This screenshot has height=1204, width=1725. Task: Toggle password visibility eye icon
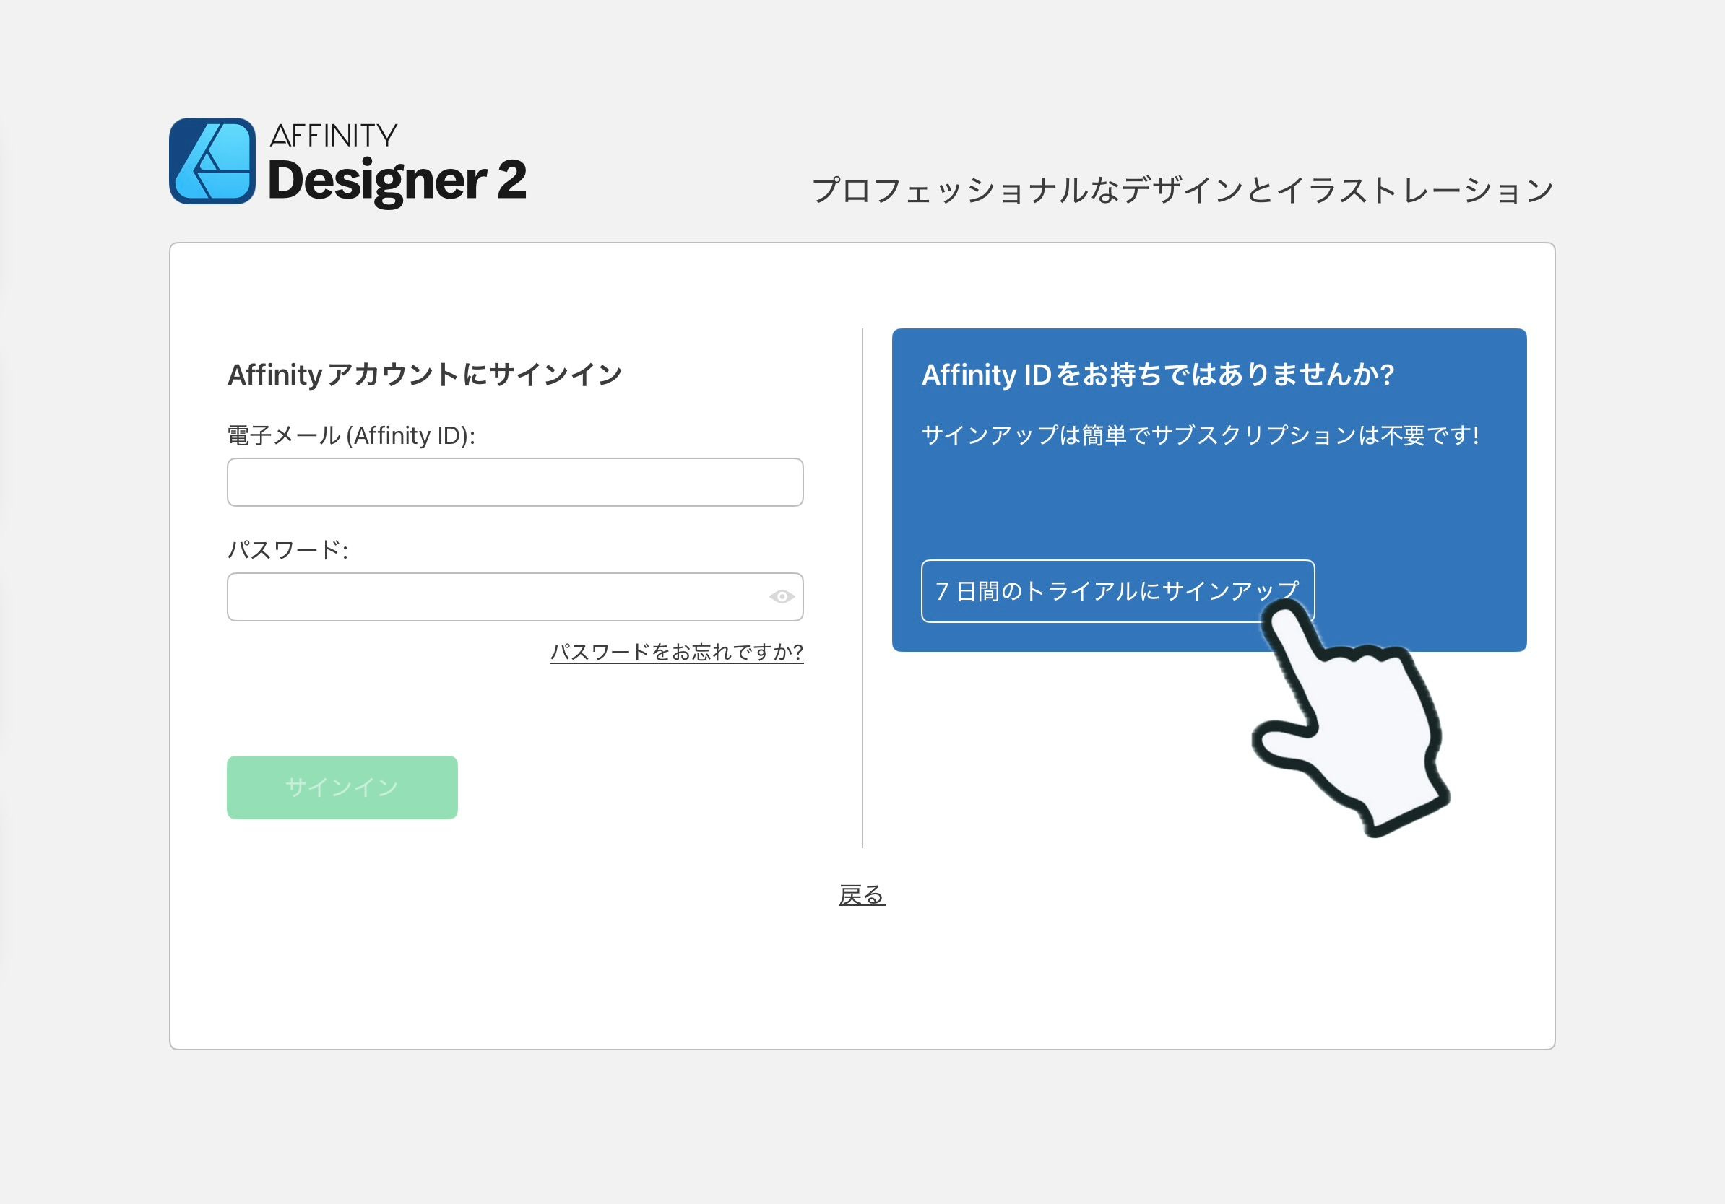(x=782, y=597)
